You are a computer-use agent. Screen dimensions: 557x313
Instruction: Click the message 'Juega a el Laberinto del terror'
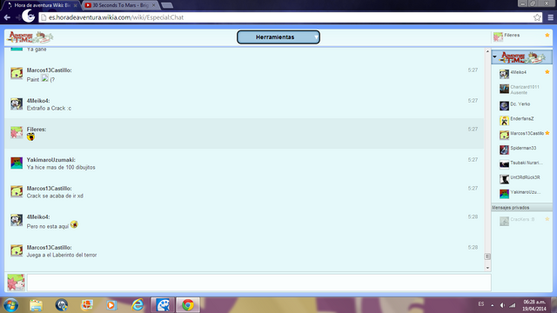coord(62,255)
